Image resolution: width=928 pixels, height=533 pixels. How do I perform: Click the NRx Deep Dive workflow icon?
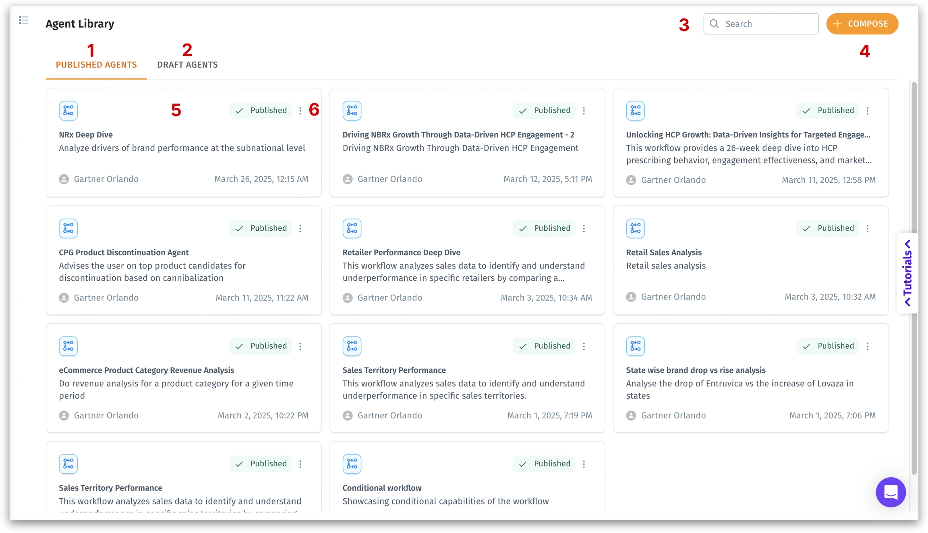point(68,110)
